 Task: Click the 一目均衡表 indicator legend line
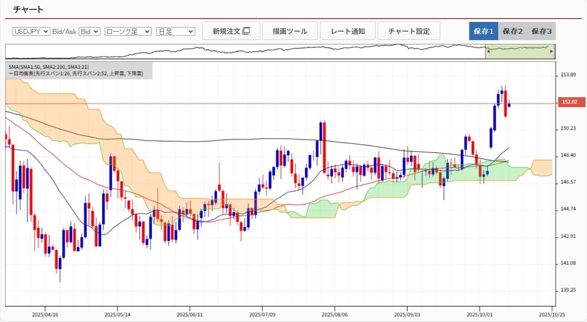(76, 74)
